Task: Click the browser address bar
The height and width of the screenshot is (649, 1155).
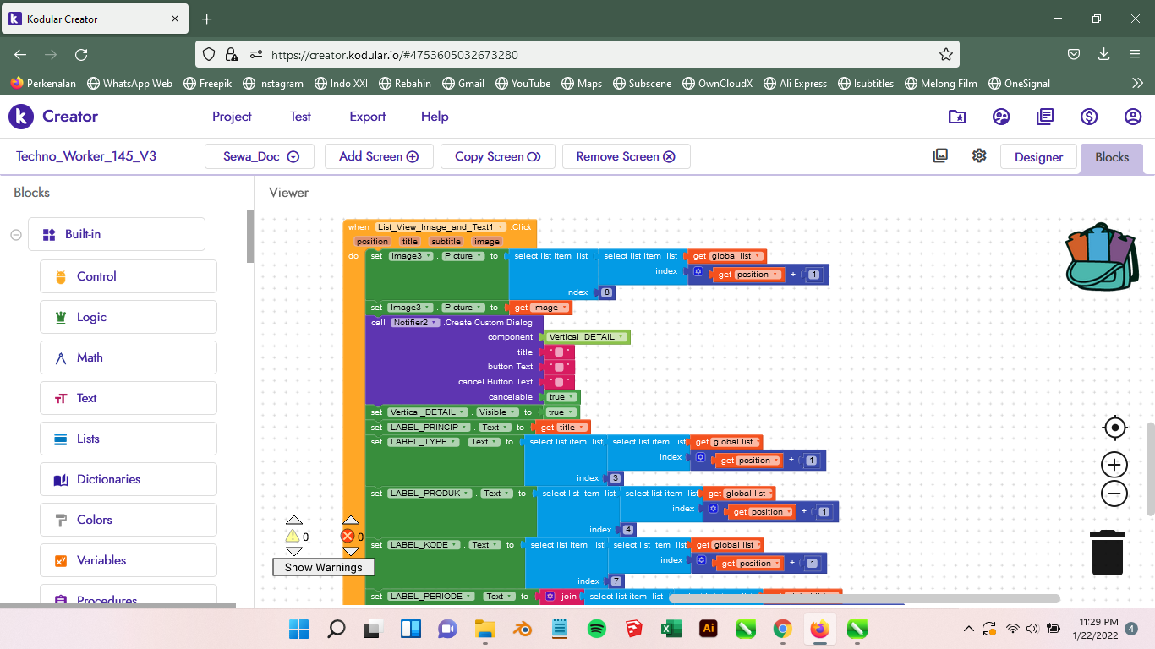Action: pyautogui.click(x=592, y=55)
